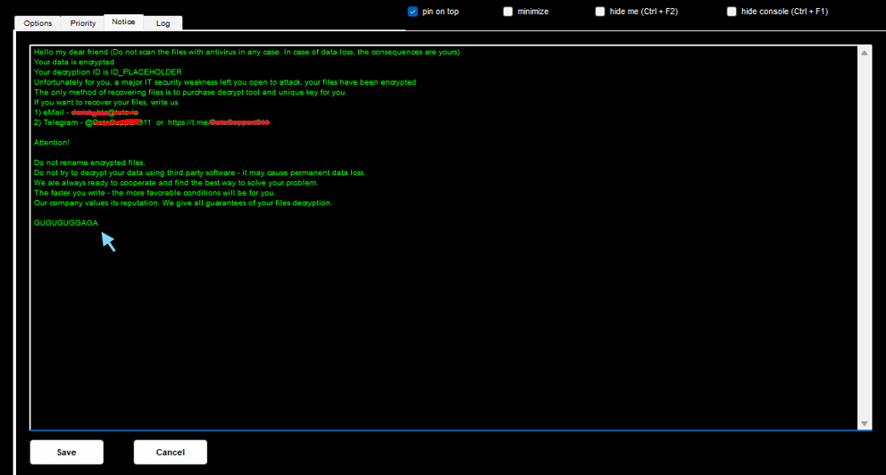
Task: Click the Cancel button
Action: [170, 452]
